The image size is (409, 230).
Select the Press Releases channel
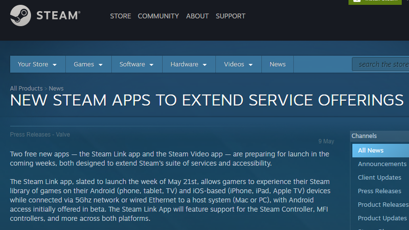(379, 191)
